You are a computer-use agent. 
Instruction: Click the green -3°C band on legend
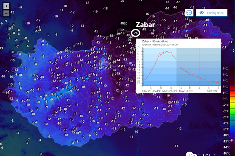[x=232, y=111]
